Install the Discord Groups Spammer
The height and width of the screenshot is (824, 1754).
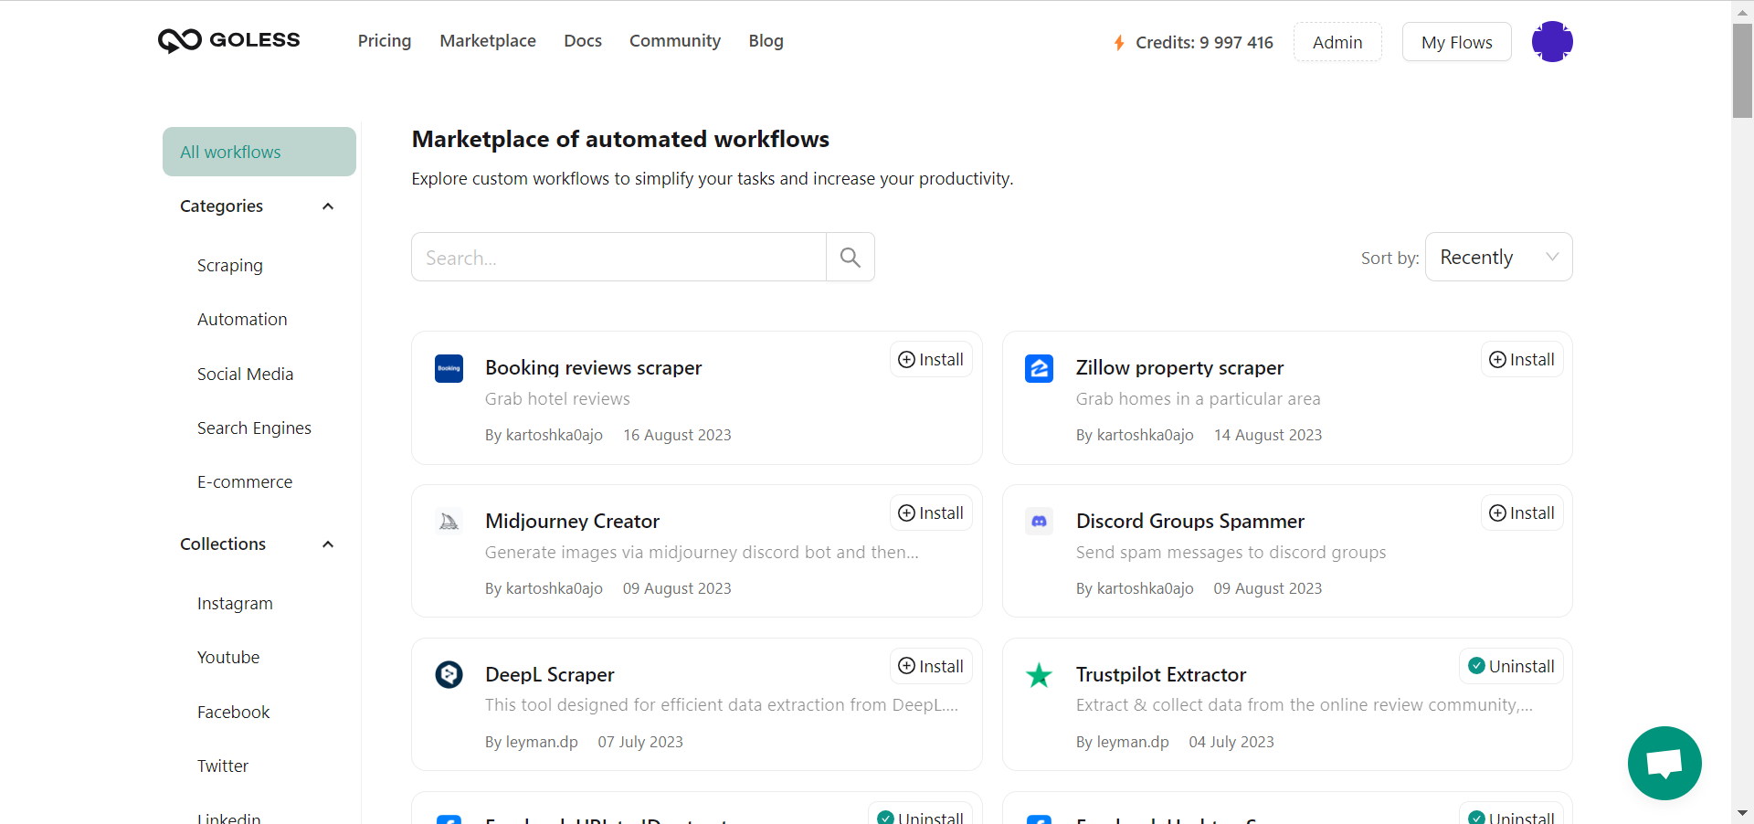pos(1522,512)
